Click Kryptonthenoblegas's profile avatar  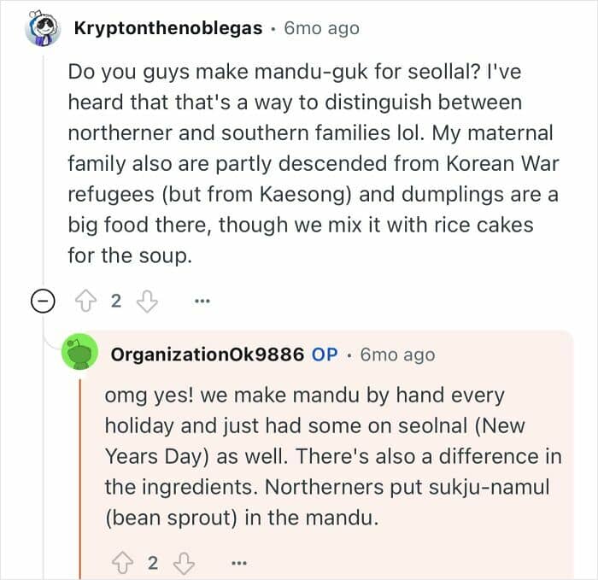click(43, 28)
